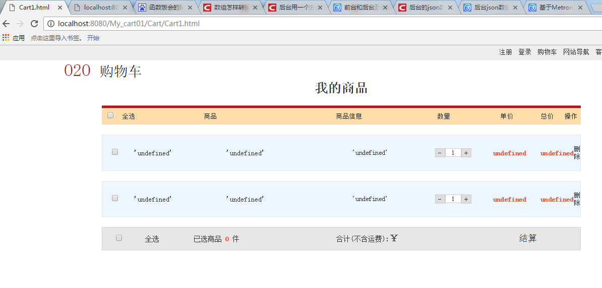This screenshot has width=602, height=288.
Task: Close the localhost:80 tab
Action: [x=125, y=7]
